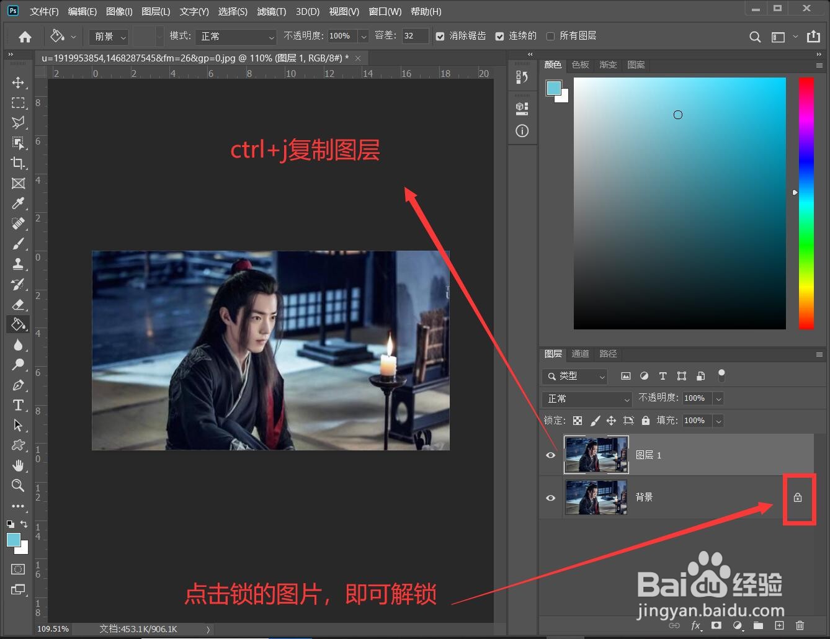Select the Paint Bucket tool
830x639 pixels.
(18, 324)
